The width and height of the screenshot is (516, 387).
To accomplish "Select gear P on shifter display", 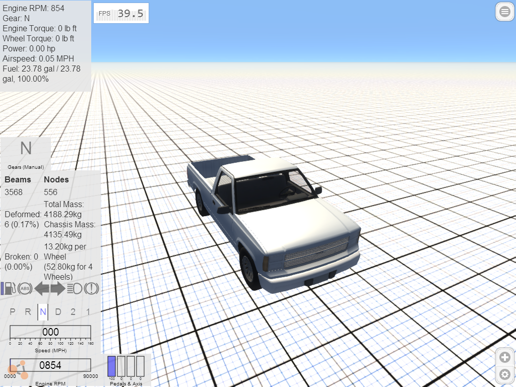I will coord(13,311).
